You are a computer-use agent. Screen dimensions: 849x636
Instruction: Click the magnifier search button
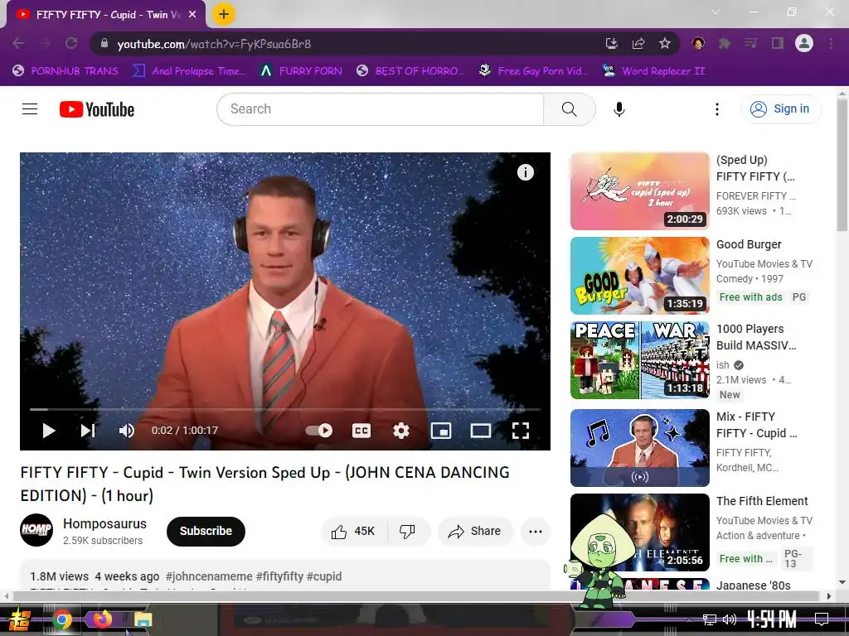click(x=569, y=109)
